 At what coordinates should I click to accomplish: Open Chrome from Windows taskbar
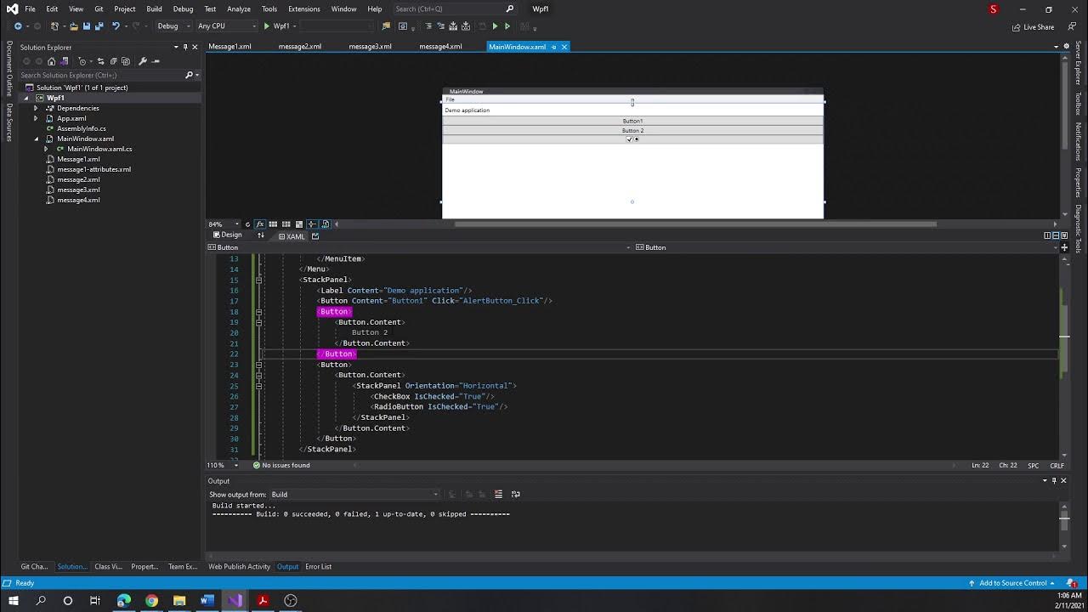point(151,600)
